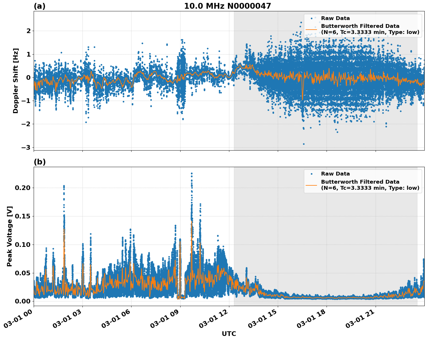Click the "(b)" panel label
427x340 pixels.
point(39,162)
